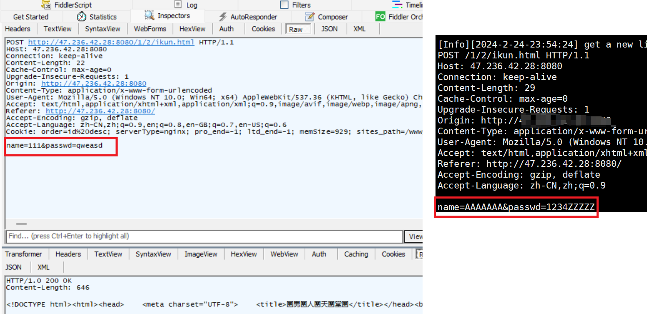The image size is (647, 322).
Task: Click terminal 'Host: 47.236.42.28:8080' line
Action: 500,66
